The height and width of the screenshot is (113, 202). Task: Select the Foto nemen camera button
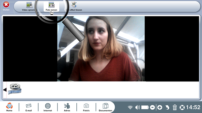tap(51, 7)
